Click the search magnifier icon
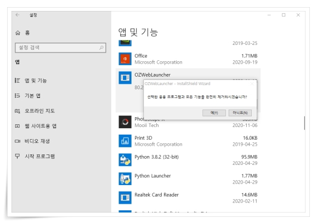The height and width of the screenshot is (224, 317). 101,48
